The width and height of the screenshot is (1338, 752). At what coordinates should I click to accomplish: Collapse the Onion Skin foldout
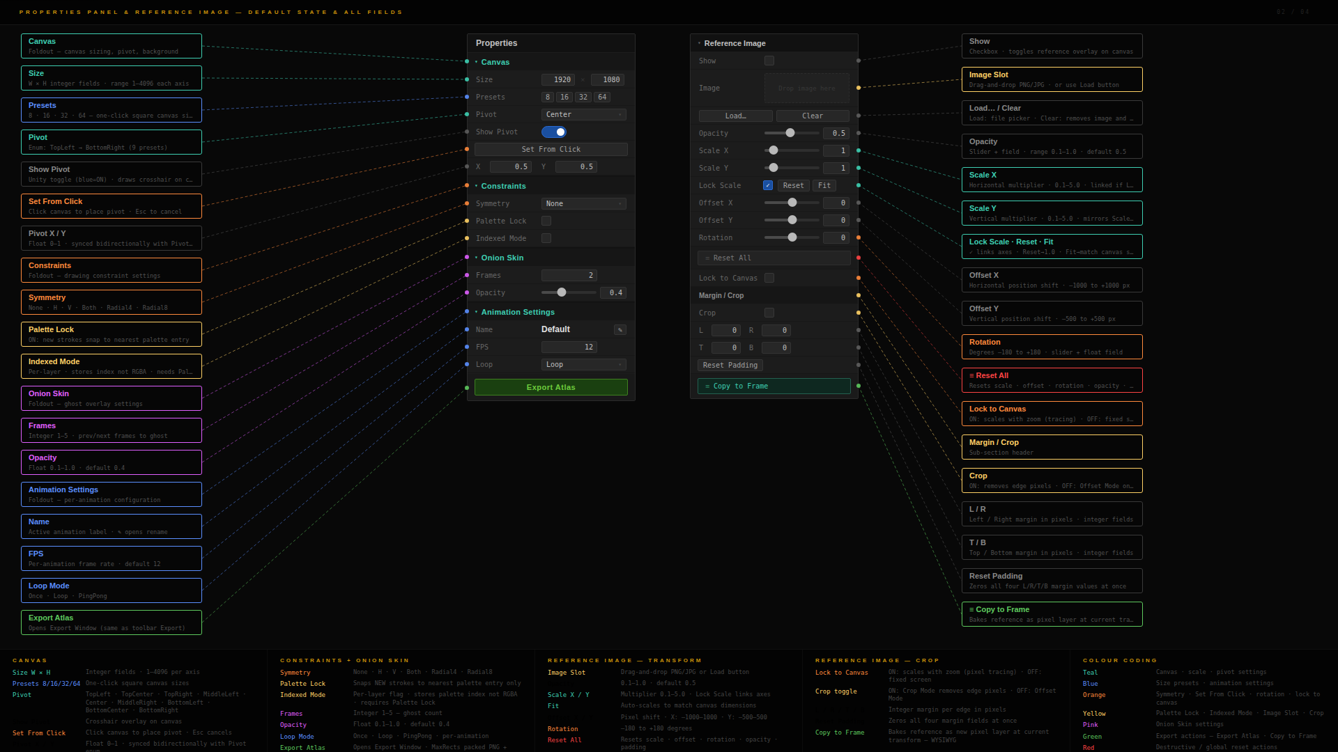coord(477,258)
